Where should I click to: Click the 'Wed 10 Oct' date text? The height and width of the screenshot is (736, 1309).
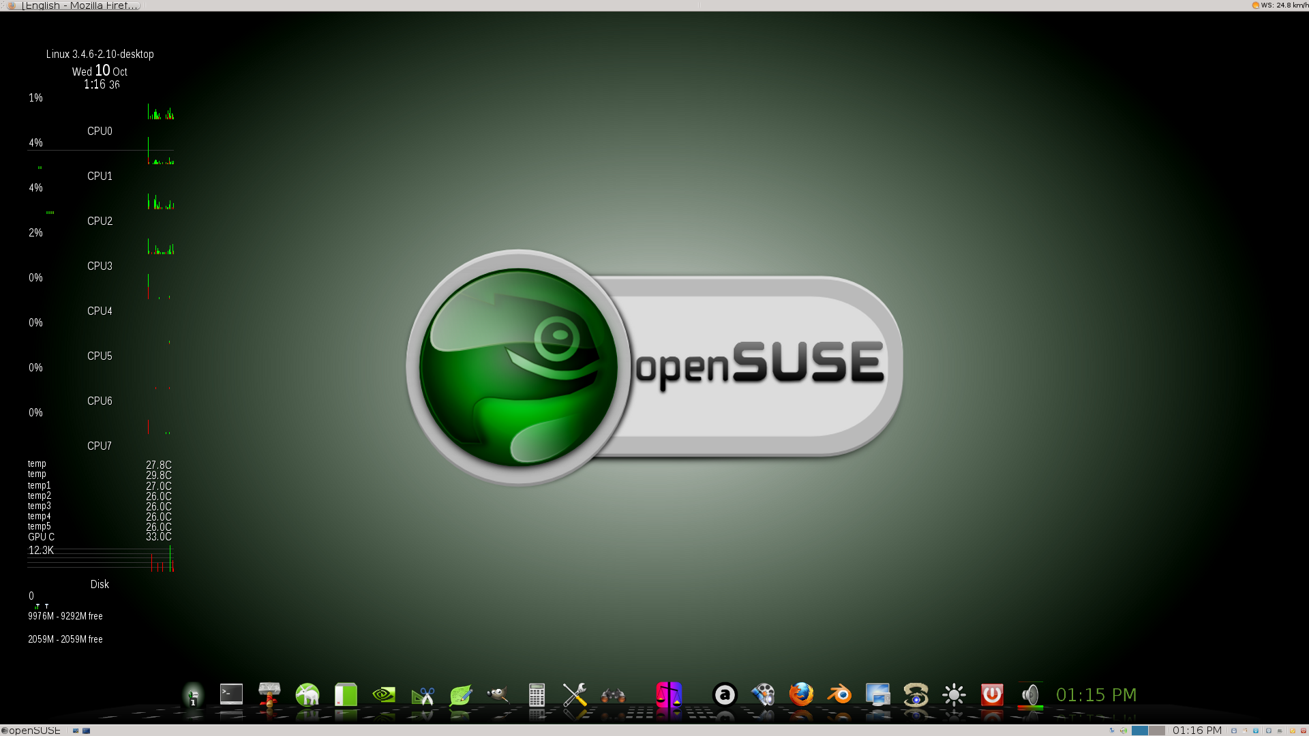100,71
